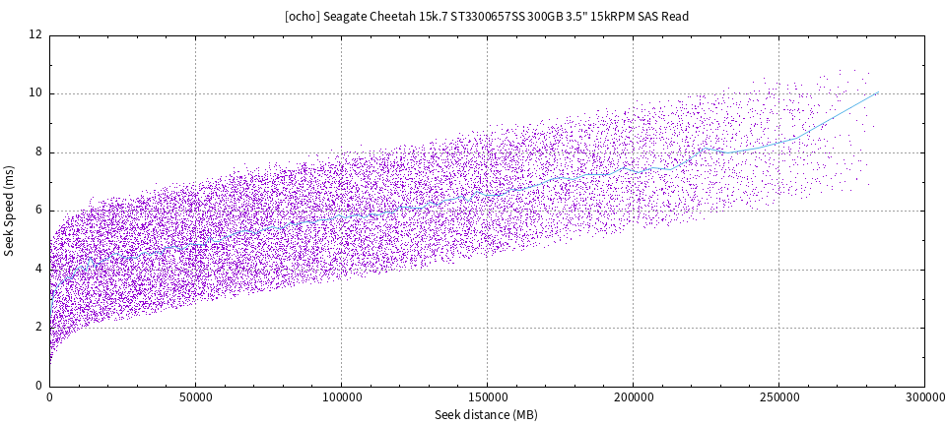Viewport: 946px width, 425px height.
Task: Click the 'Seek Speed (ms)' y-axis label
Action: [x=9, y=211]
